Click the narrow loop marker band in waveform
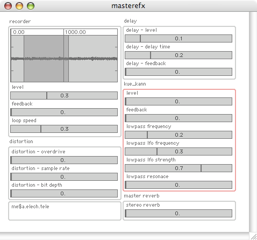The height and width of the screenshot is (240, 257). 66,59
